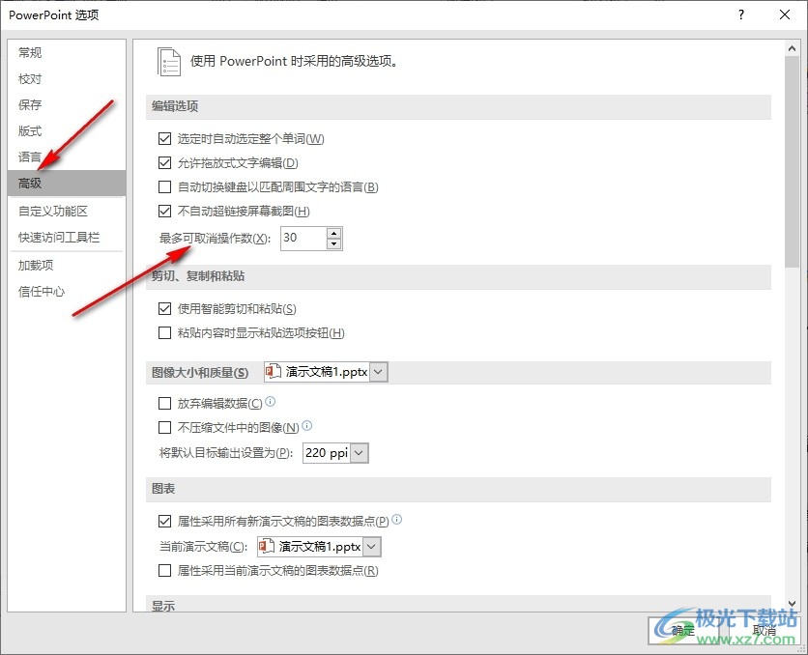This screenshot has height=655, width=808.
Task: Click the 确定 button
Action: tap(683, 630)
